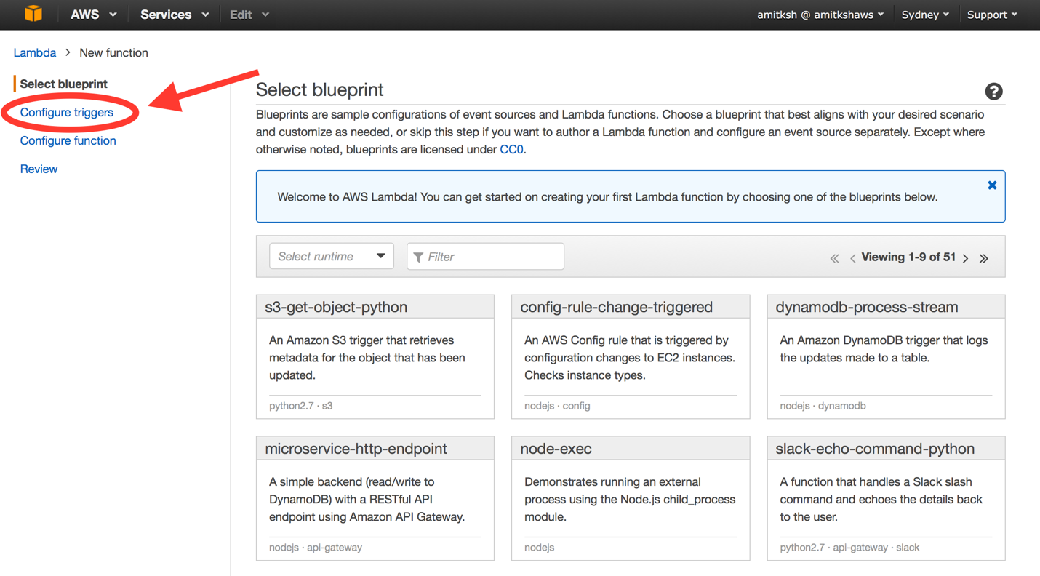Open the CC0 license link
This screenshot has width=1040, height=576.
click(511, 149)
